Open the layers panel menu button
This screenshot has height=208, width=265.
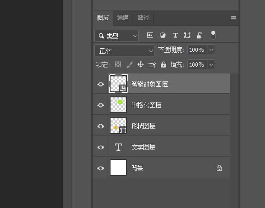click(x=233, y=18)
